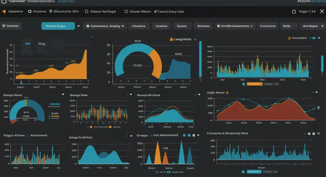
Task: Select the Qatecs tab
Action: (x=182, y=26)
